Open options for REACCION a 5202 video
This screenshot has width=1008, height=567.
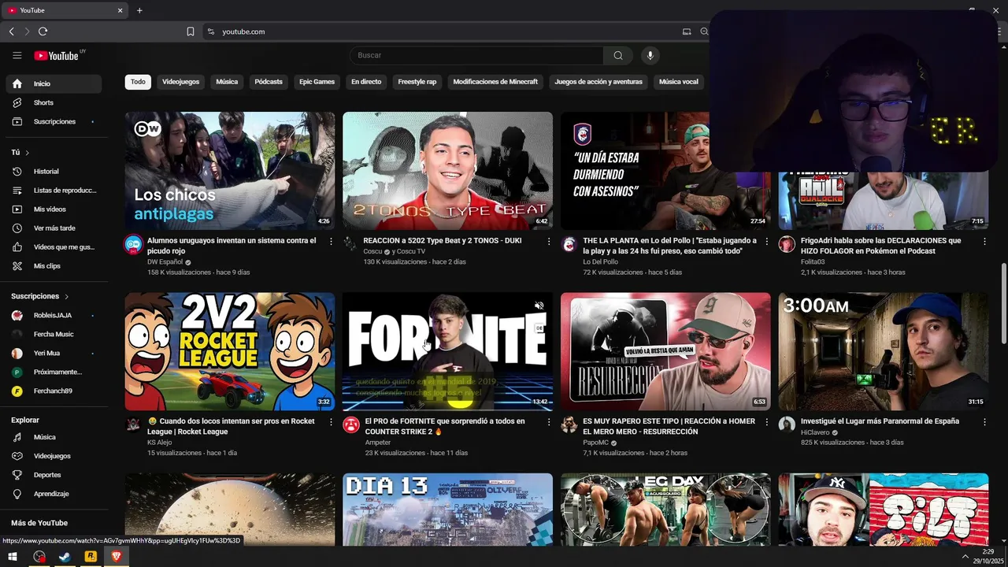point(549,241)
